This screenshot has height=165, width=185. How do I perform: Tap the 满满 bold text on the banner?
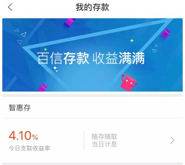coord(132,58)
